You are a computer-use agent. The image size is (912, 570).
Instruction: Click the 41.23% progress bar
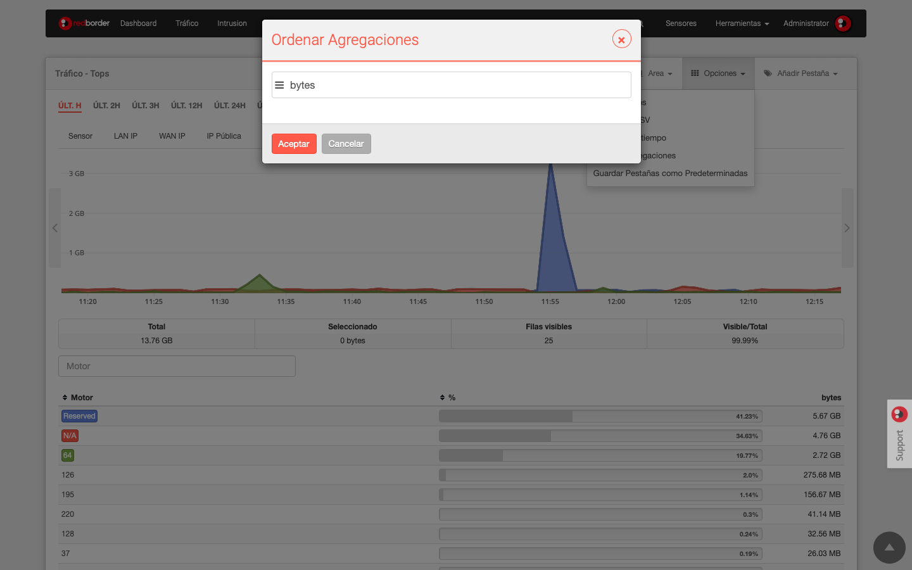click(x=600, y=416)
